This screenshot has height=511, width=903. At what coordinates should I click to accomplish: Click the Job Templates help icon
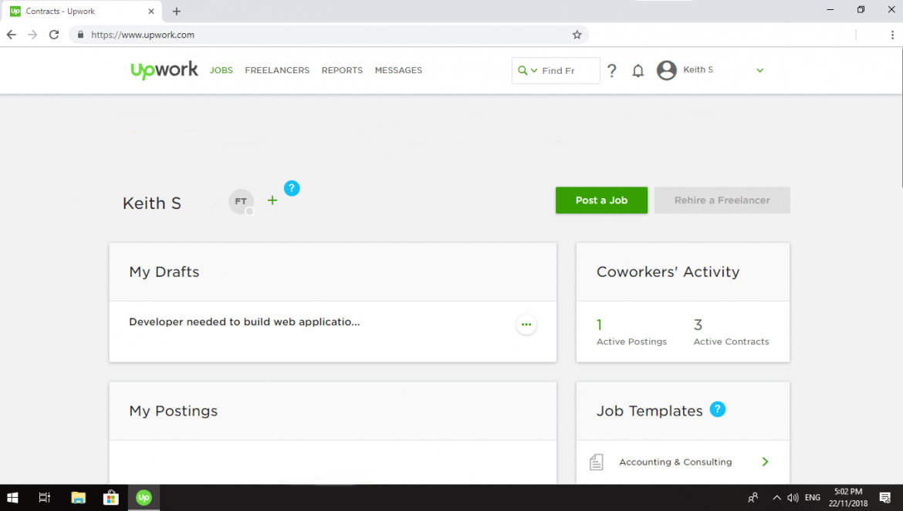click(x=717, y=409)
